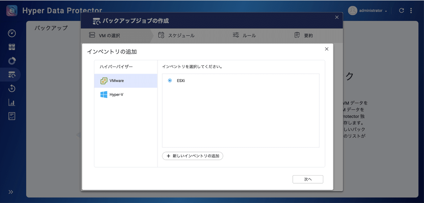The width and height of the screenshot is (424, 203).
Task: Click the document icon of 要約 step
Action: click(297, 35)
